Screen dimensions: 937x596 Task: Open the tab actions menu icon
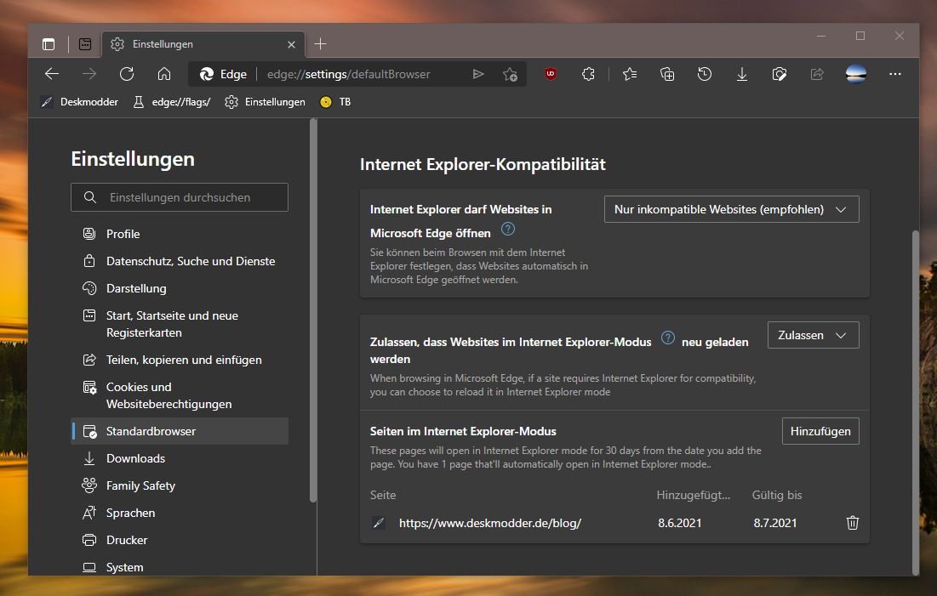point(85,44)
